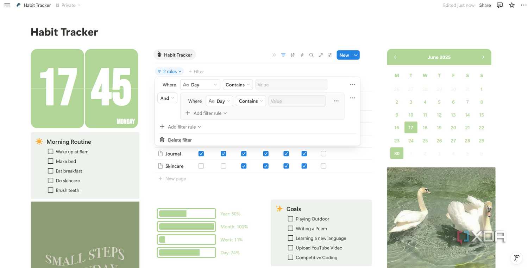Click the database filter icon
This screenshot has width=528, height=268.
pos(283,55)
